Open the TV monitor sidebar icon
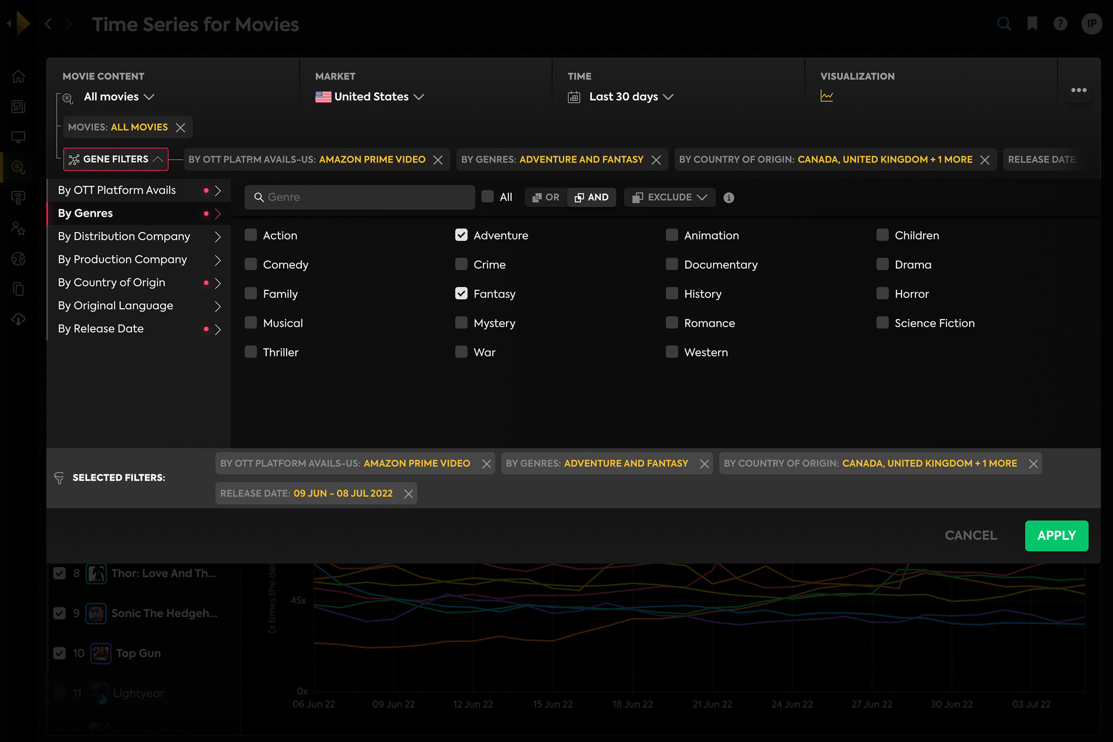1113x742 pixels. [18, 137]
